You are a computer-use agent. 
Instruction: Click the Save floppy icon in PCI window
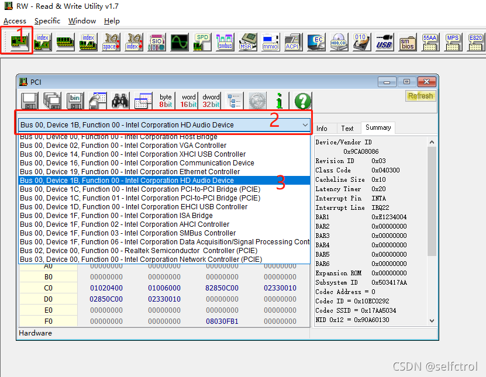29,101
